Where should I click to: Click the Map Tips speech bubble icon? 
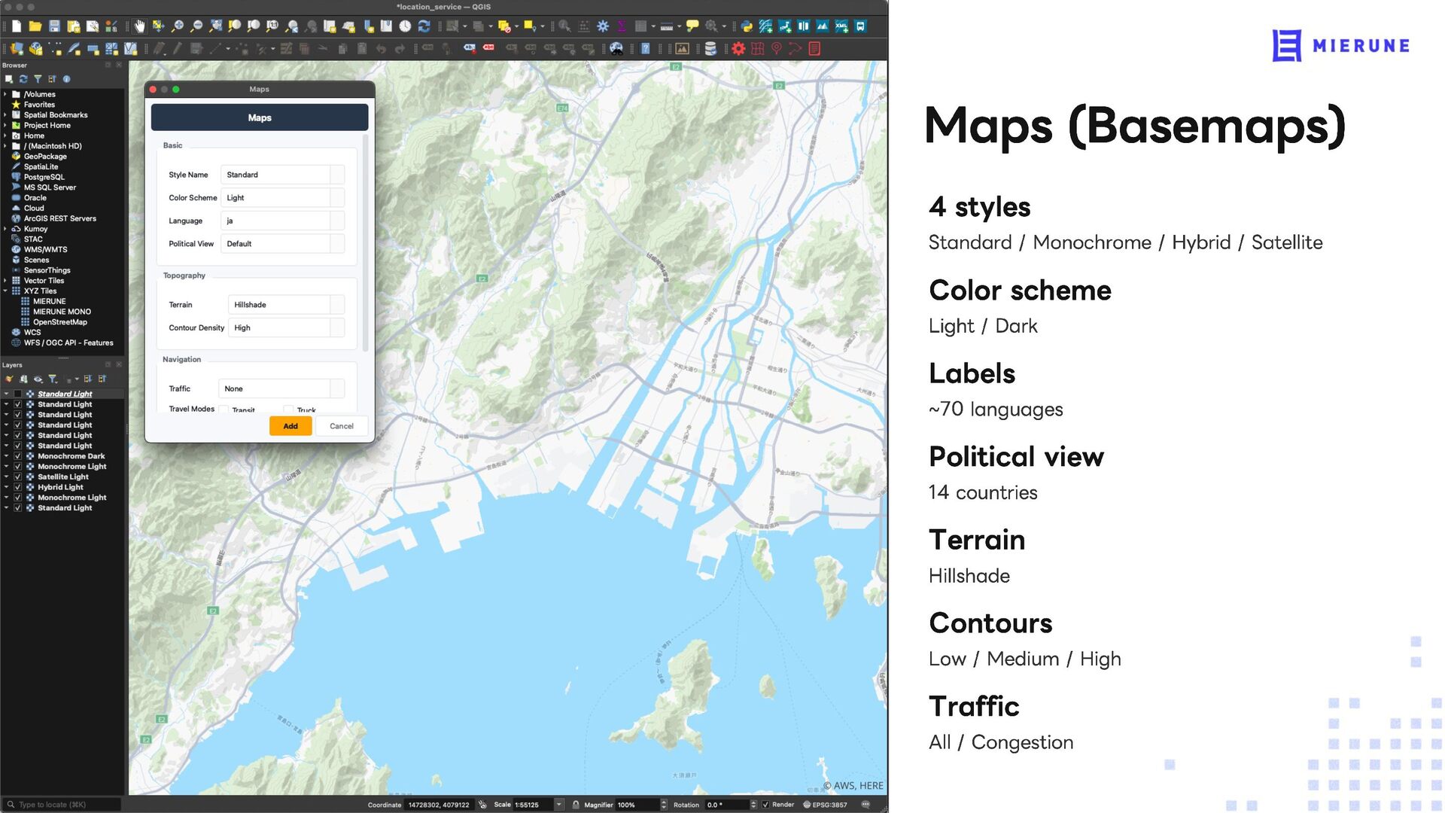pyautogui.click(x=692, y=26)
